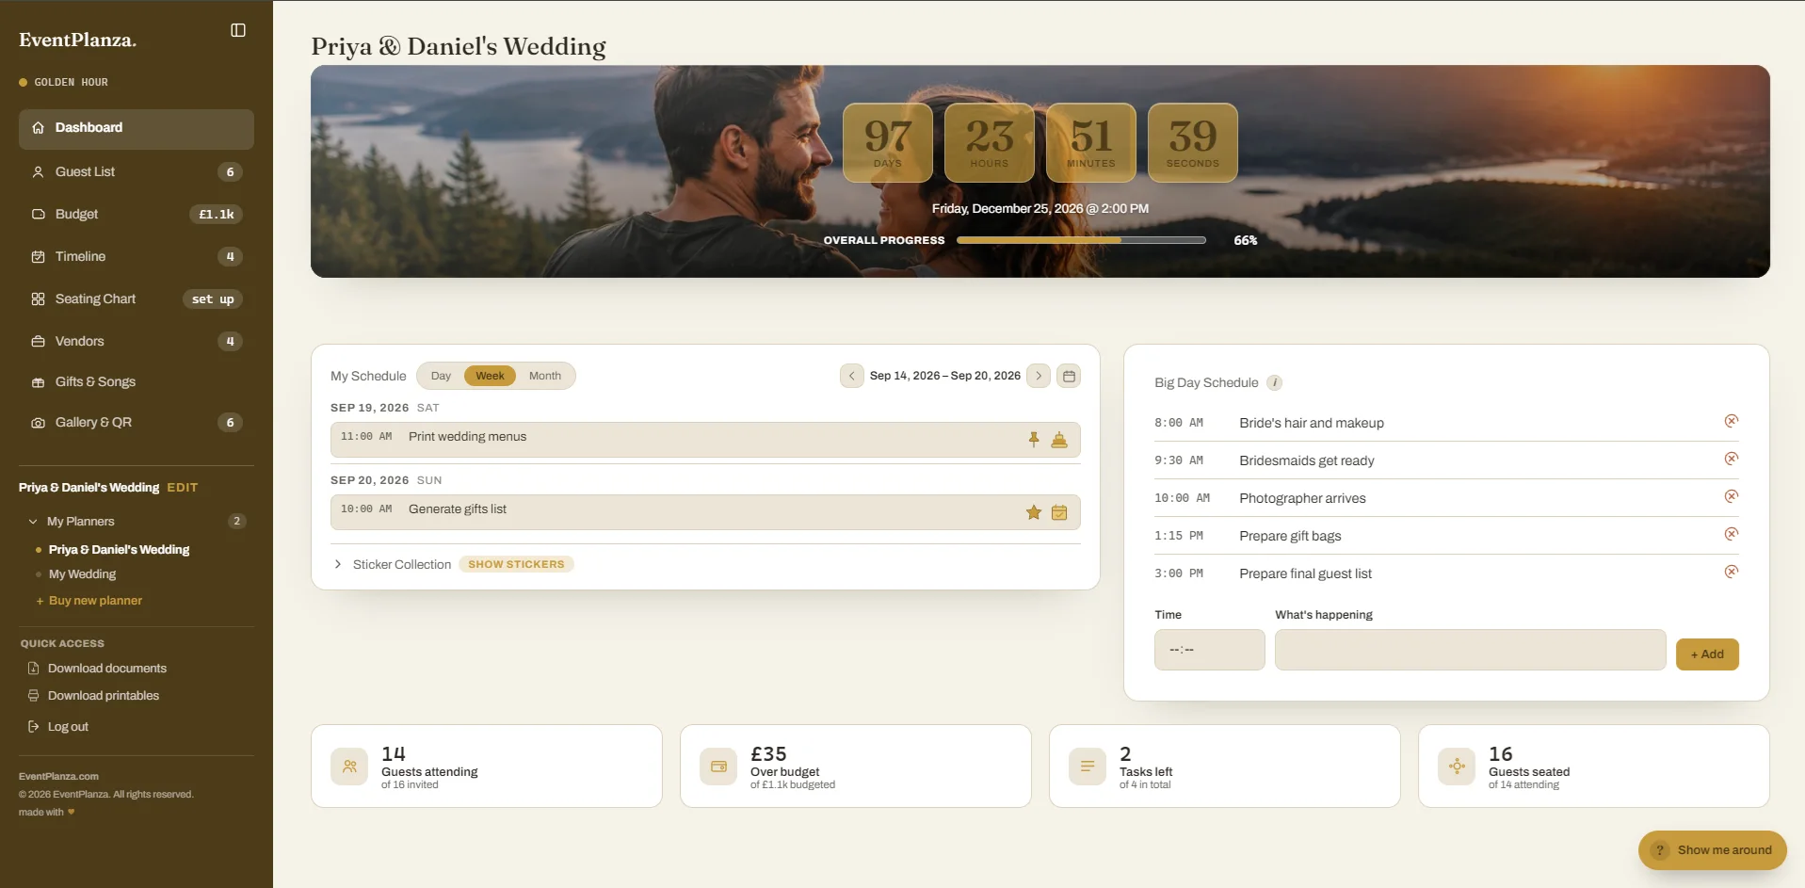Go to previous week in schedule
Viewport: 1805px width, 888px height.
click(851, 376)
